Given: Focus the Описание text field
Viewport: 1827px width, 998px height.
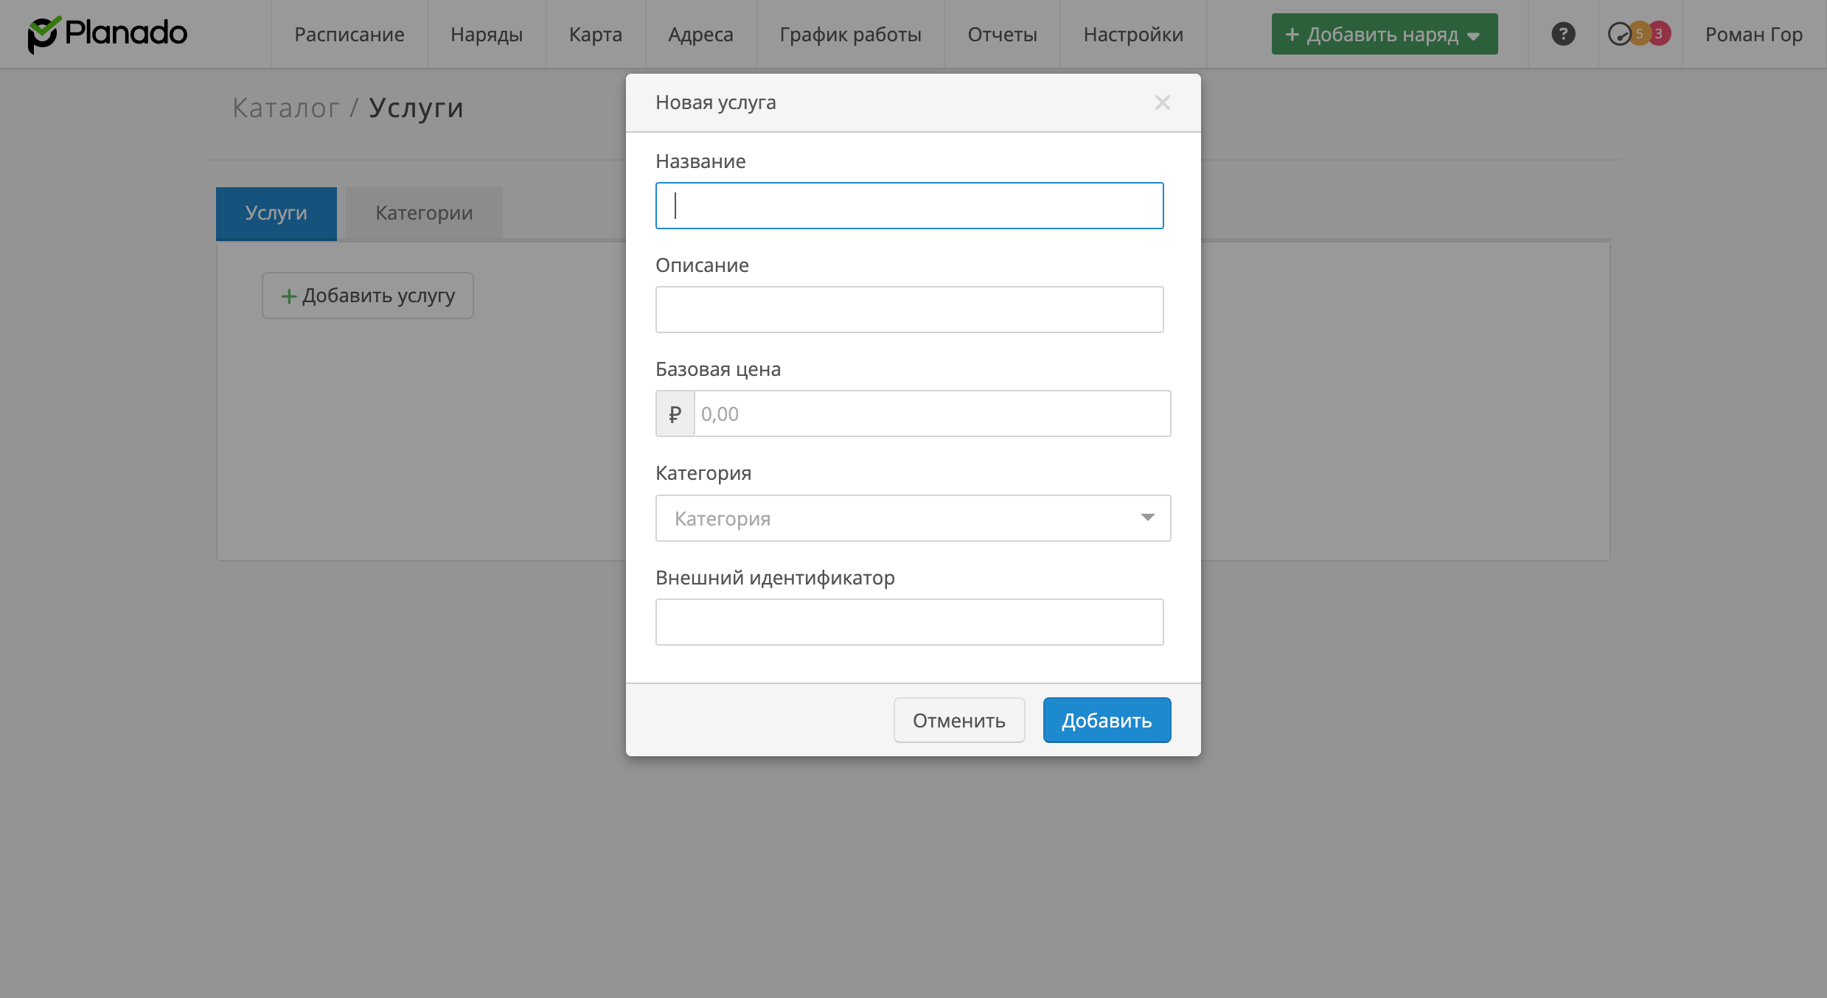Looking at the screenshot, I should [x=909, y=310].
